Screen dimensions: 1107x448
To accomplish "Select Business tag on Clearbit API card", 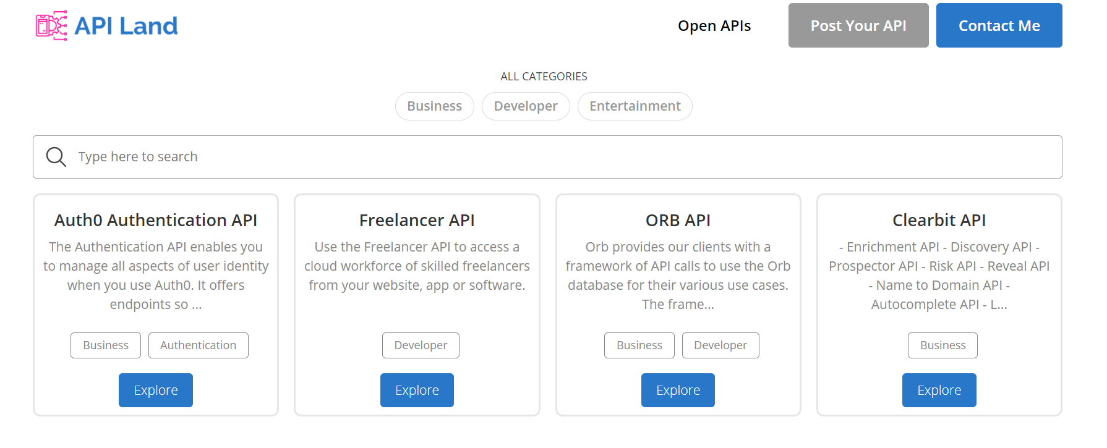I will (942, 345).
